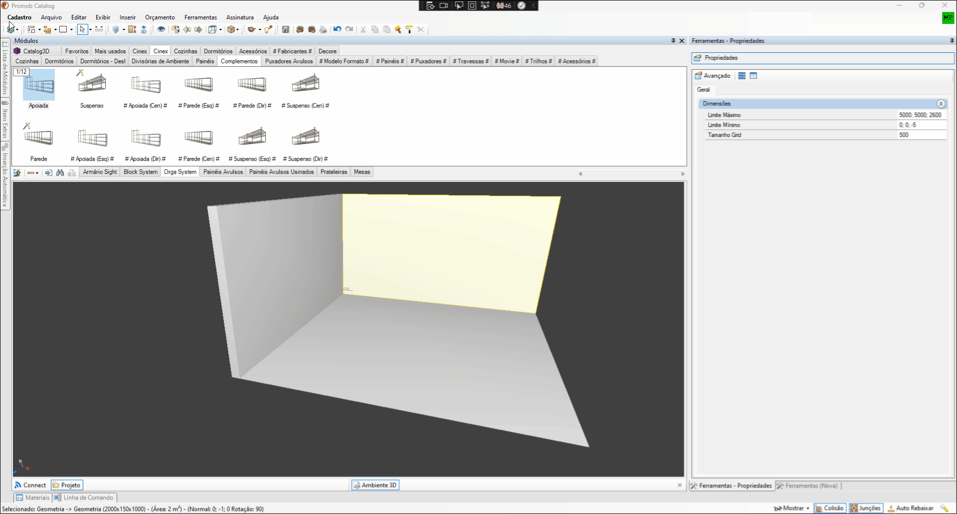
Task: Click the height dimension toolbar icon
Action: 132,29
